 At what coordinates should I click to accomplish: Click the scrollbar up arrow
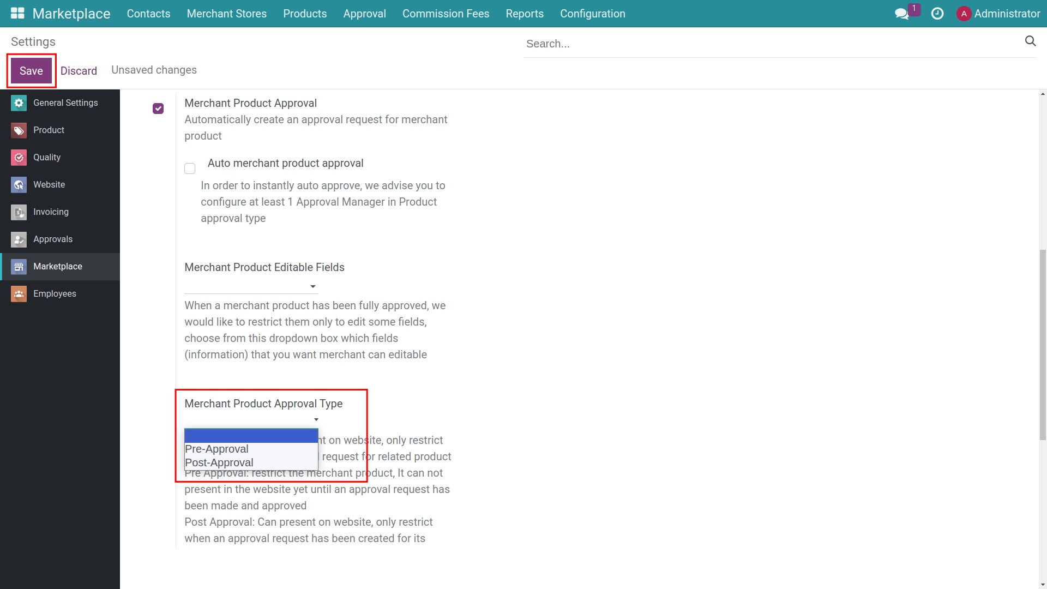pyautogui.click(x=1043, y=94)
